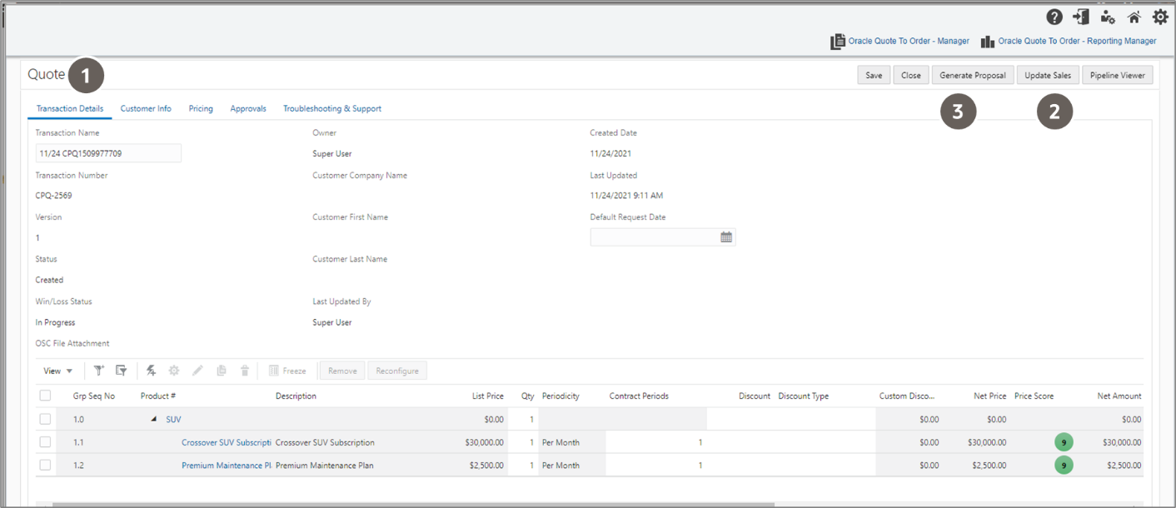Check the select-all checkbox in the grid header
This screenshot has width=1176, height=508.
click(x=45, y=396)
